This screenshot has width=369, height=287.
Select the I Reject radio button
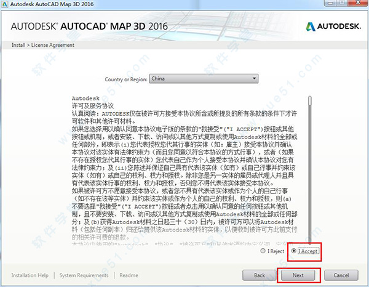tap(263, 251)
